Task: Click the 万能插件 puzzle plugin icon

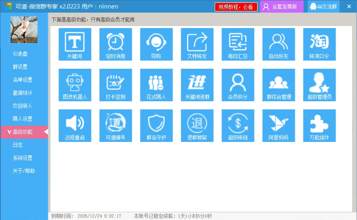Action: click(319, 125)
